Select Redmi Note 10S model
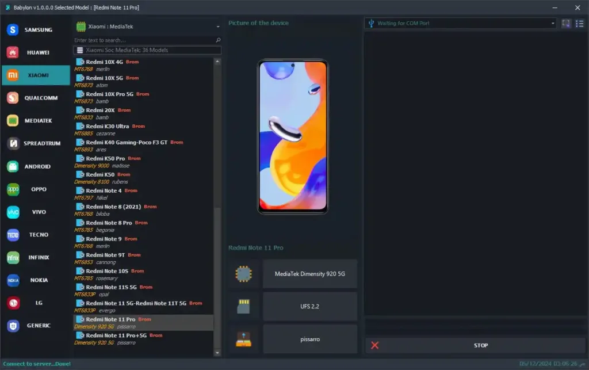 tap(143, 274)
